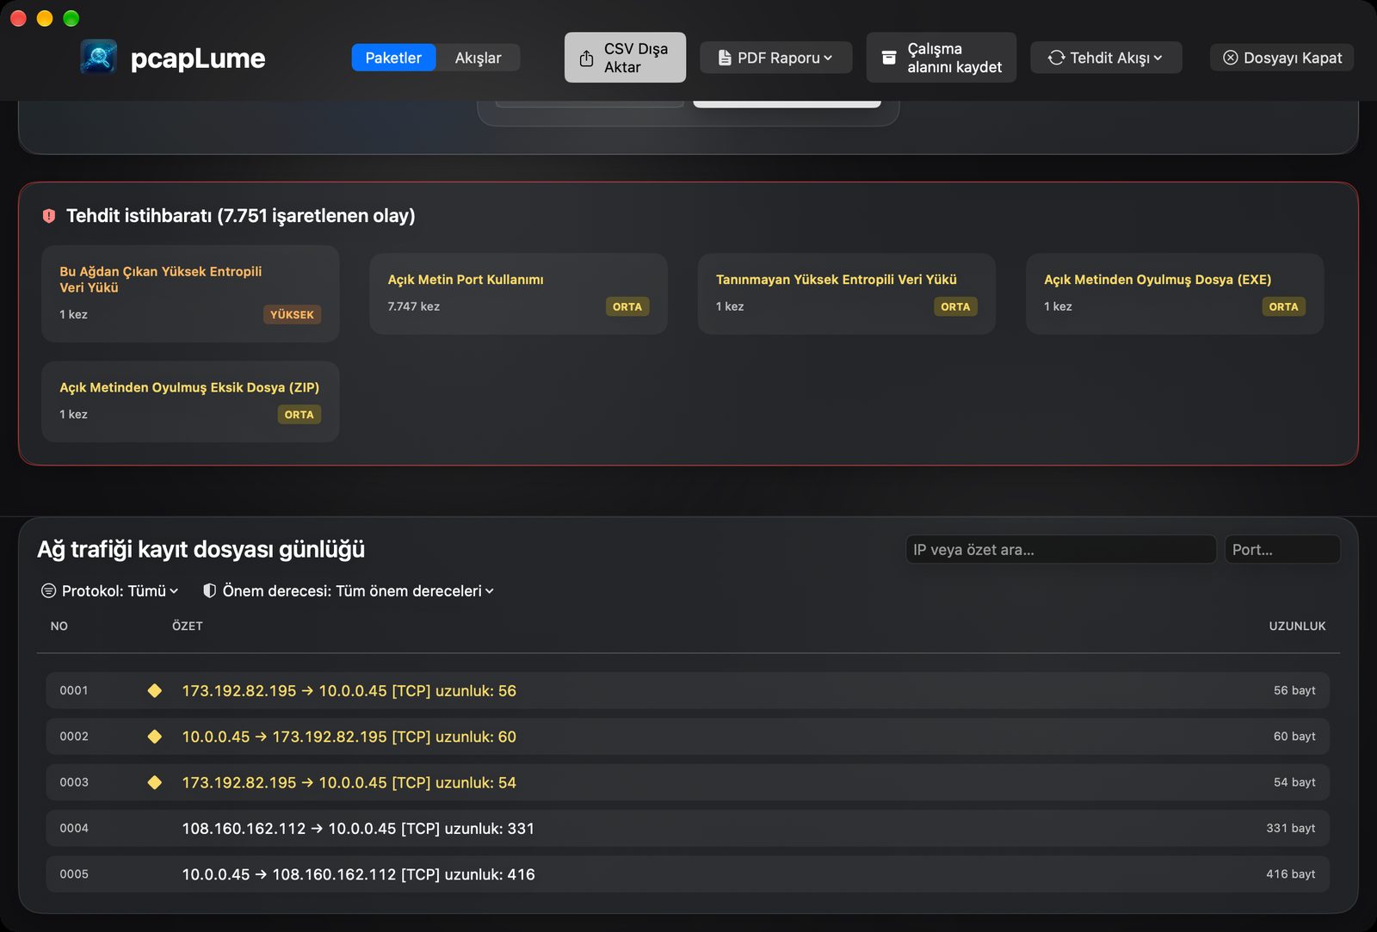This screenshot has width=1377, height=932.
Task: Click the red shield threat intelligence icon
Action: point(49,216)
